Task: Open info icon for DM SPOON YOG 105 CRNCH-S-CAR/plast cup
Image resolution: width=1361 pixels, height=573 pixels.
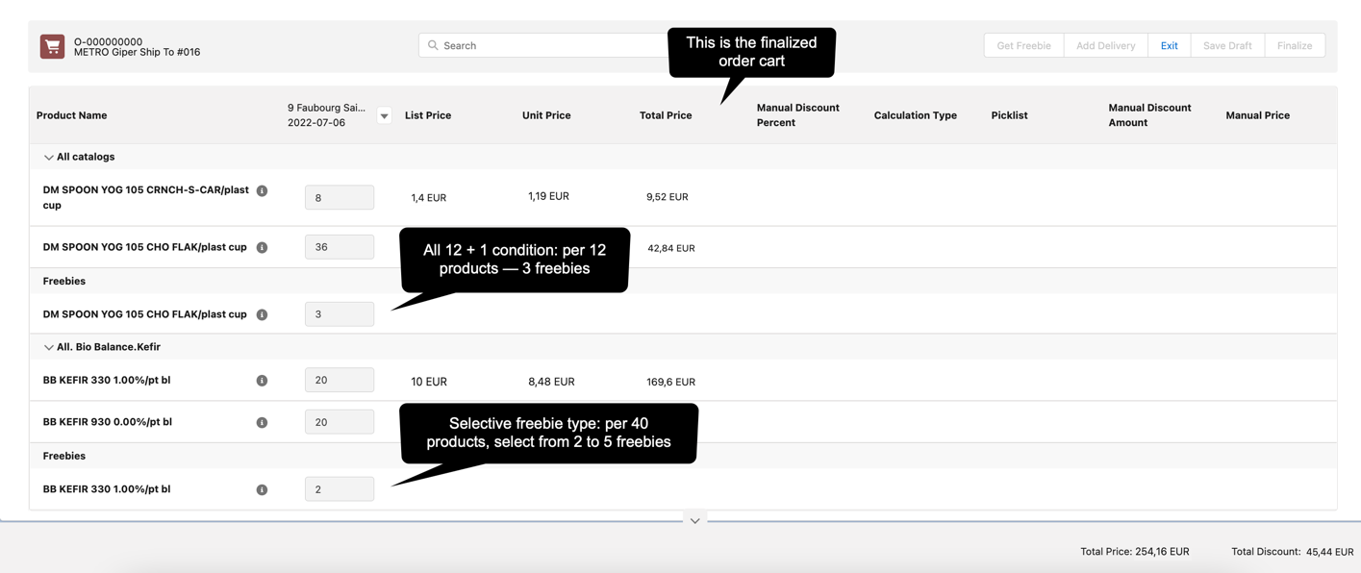Action: click(x=262, y=189)
